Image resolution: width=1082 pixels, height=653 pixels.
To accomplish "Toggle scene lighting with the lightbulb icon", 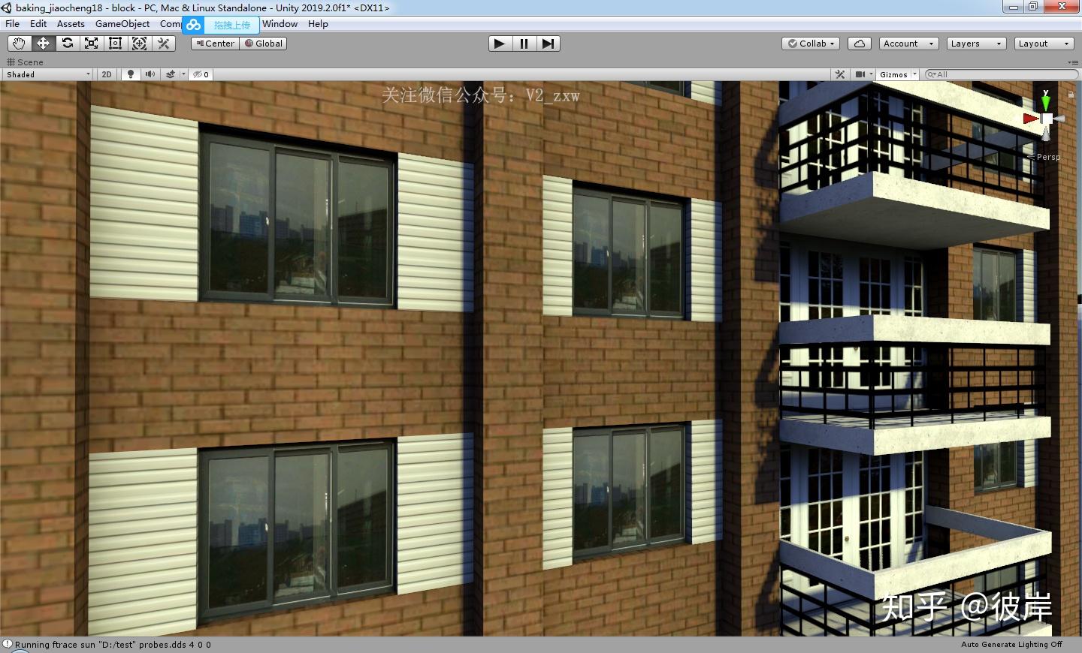I will click(131, 74).
